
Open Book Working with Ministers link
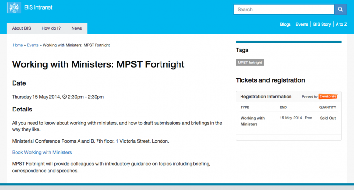[42, 152]
